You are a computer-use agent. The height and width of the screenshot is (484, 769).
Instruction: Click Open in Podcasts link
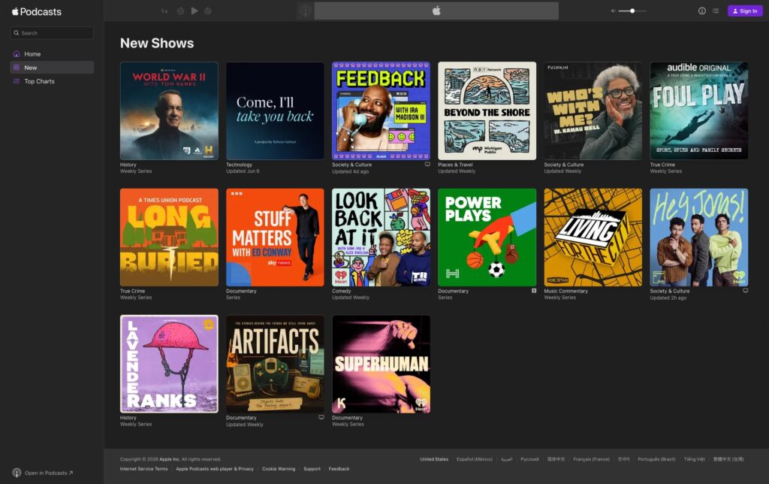[49, 473]
